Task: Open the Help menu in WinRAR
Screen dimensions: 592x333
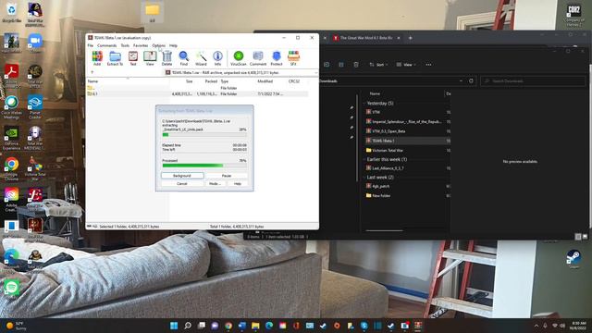Action: [173, 45]
